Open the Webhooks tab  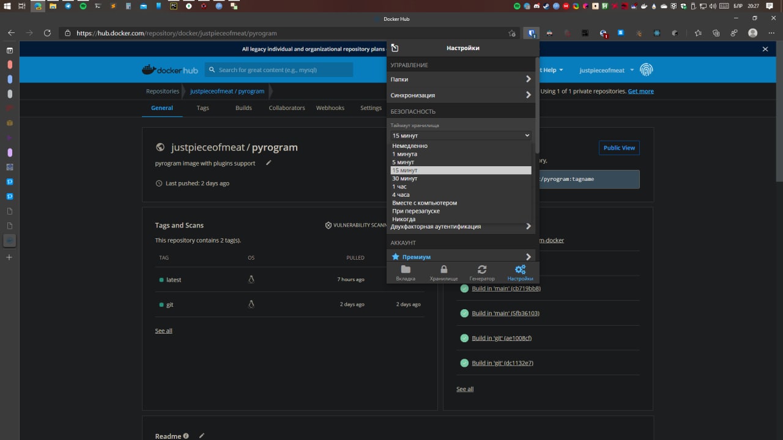tap(330, 108)
